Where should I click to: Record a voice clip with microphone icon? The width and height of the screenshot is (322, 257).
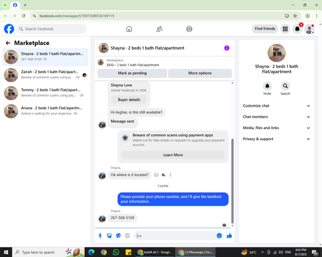[100, 236]
